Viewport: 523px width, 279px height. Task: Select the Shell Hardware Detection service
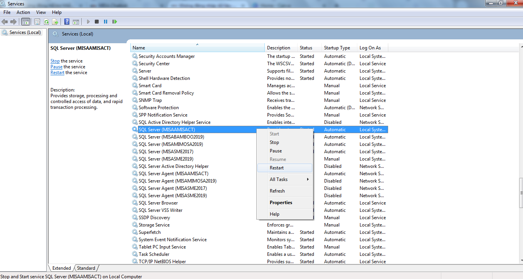click(259, 78)
